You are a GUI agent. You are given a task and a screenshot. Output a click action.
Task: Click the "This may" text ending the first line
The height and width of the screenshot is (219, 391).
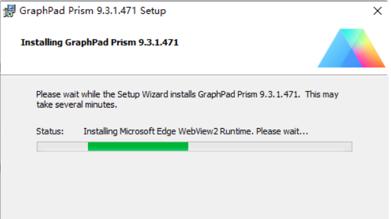(322, 94)
